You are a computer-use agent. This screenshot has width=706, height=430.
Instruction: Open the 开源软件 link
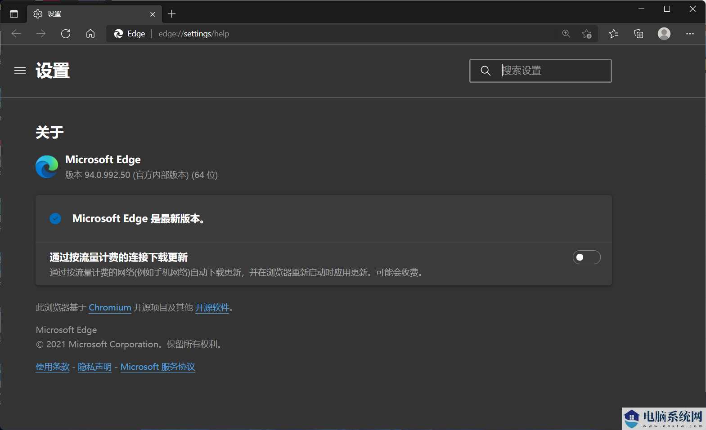coord(212,307)
